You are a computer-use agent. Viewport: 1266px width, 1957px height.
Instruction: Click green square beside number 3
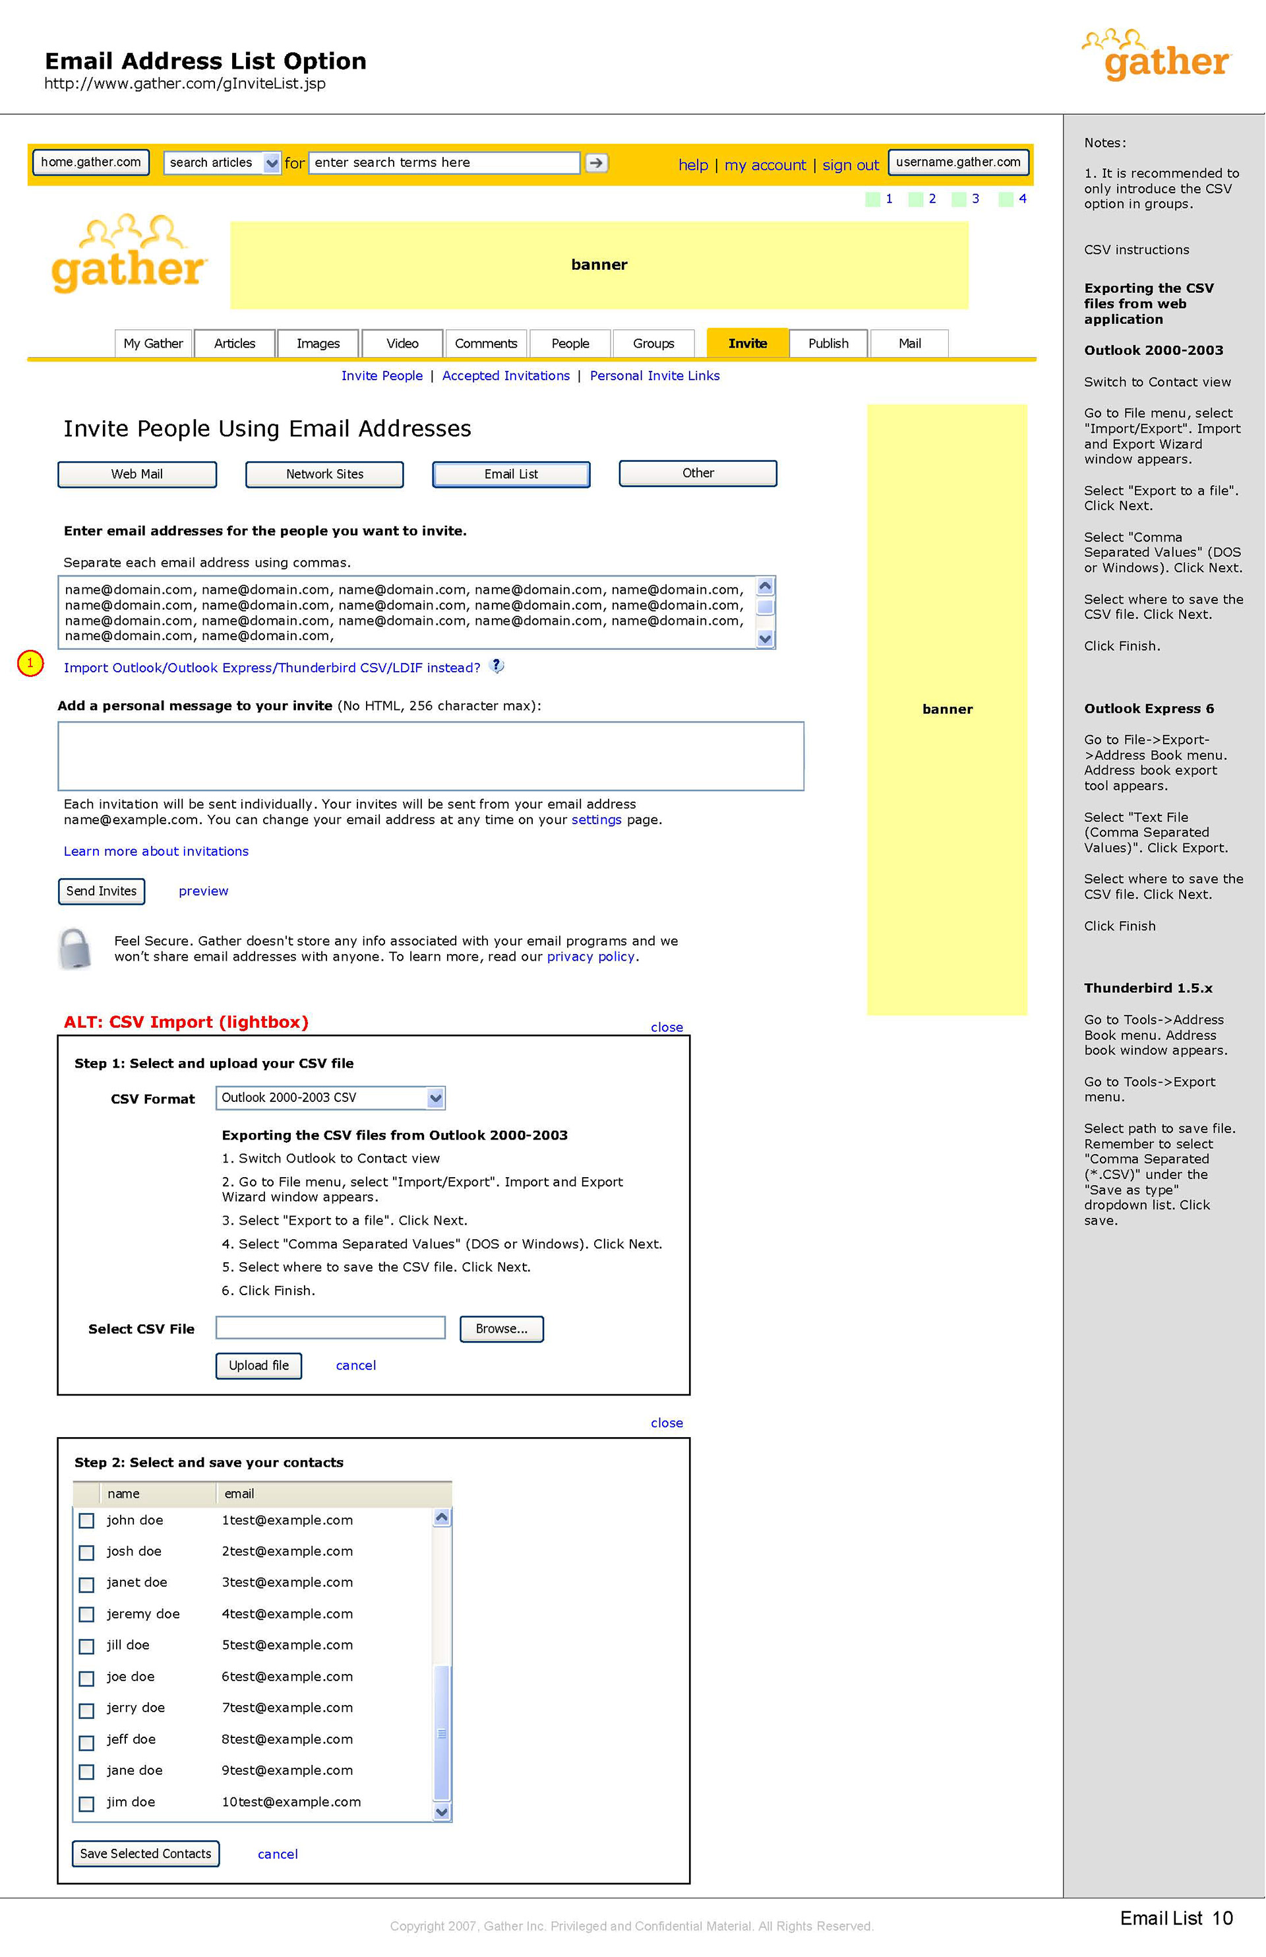[958, 199]
